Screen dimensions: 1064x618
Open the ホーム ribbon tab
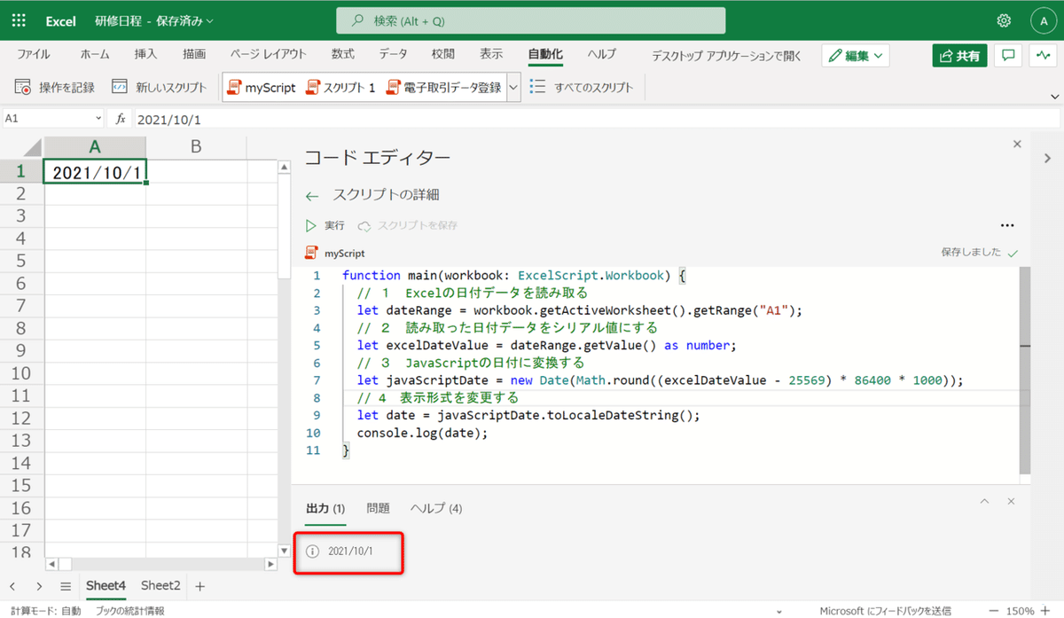pos(95,54)
